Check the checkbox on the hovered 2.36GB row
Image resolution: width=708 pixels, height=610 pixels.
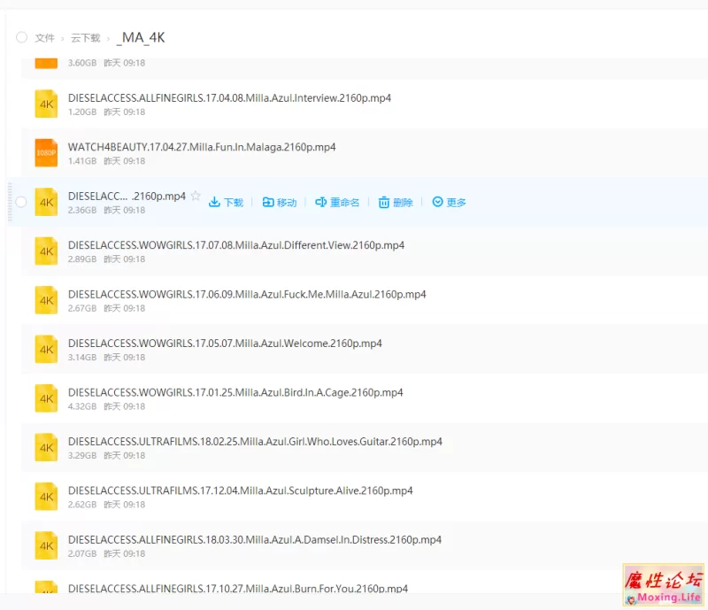click(x=21, y=202)
